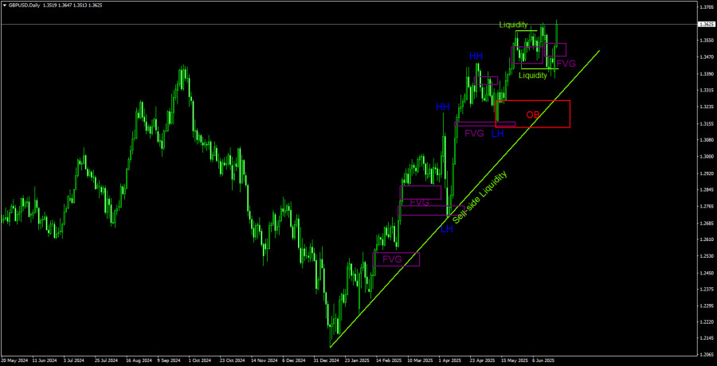This screenshot has width=717, height=366.
Task: Select the red OB order block label
Action: [x=533, y=115]
